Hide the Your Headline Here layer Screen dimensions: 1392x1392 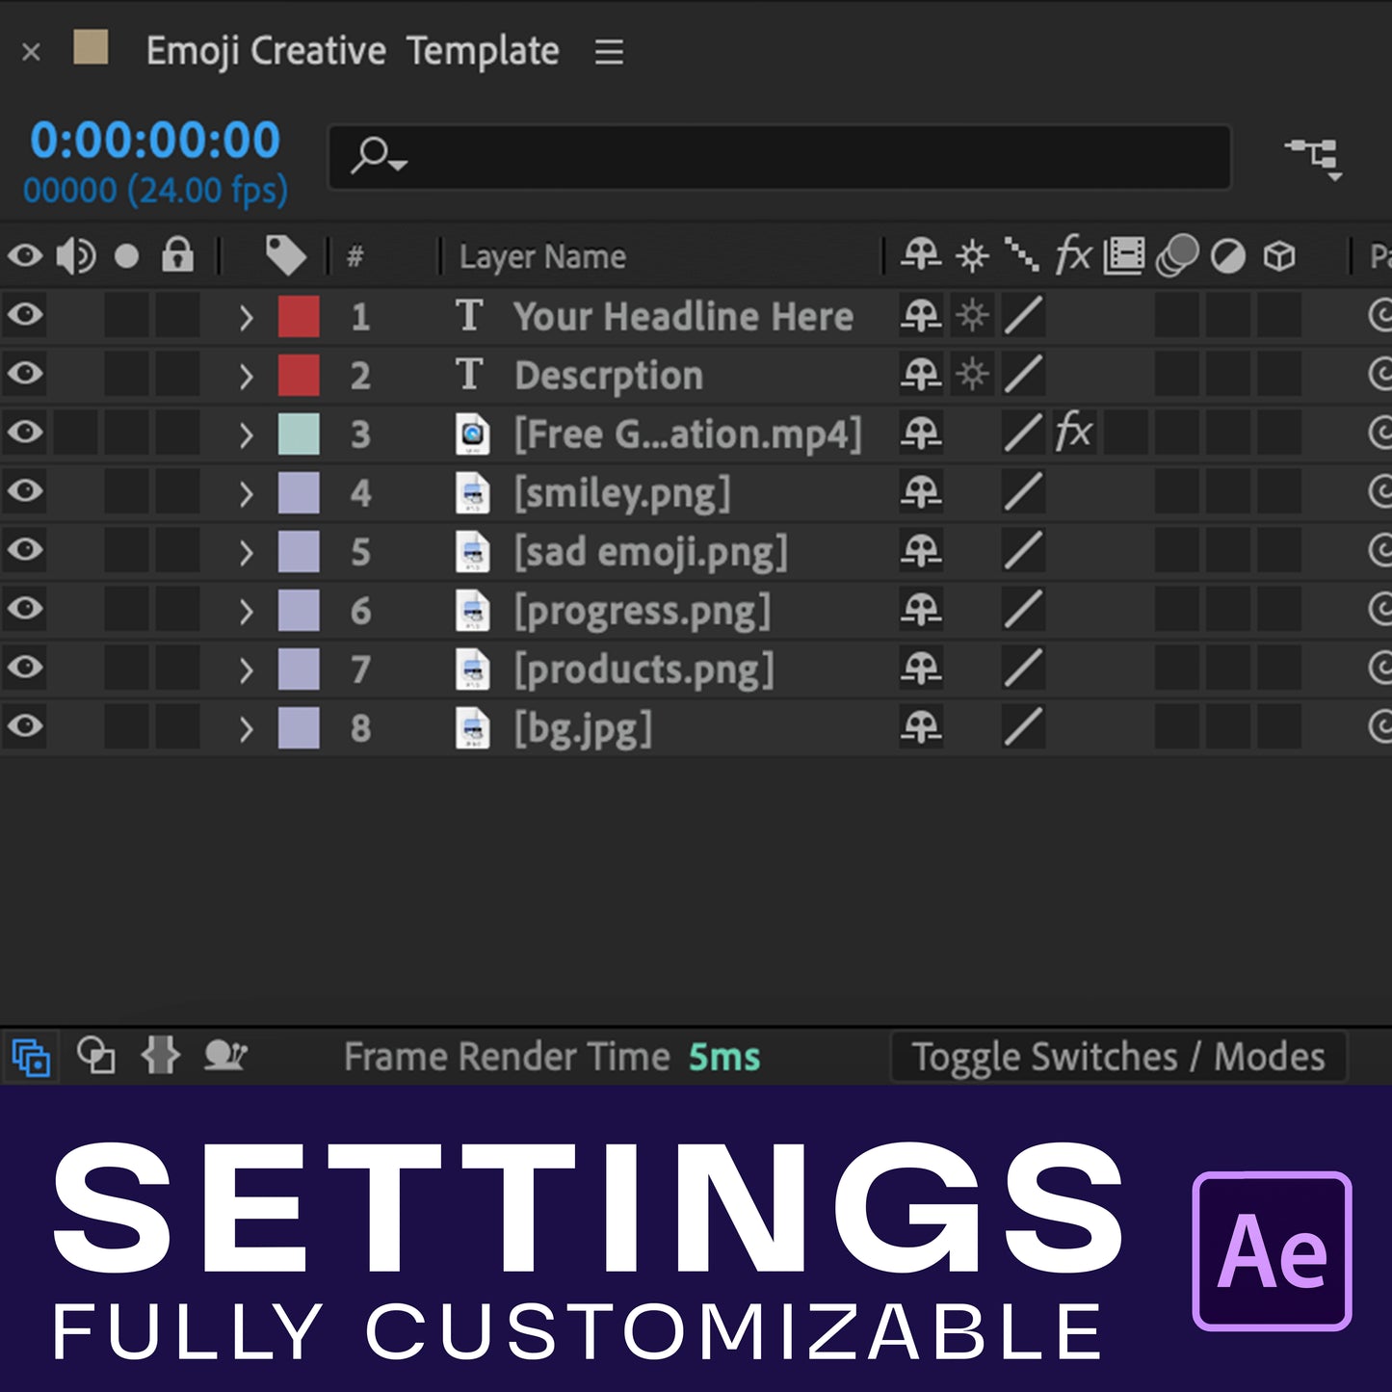[x=26, y=315]
